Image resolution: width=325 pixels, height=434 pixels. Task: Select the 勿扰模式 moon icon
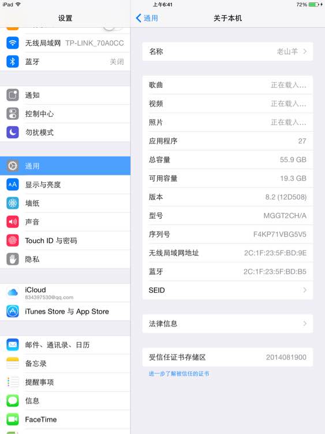tap(13, 133)
